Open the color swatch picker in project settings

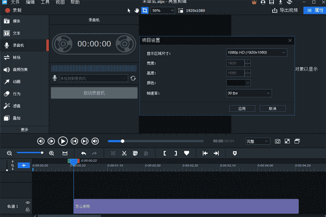[x=238, y=83]
